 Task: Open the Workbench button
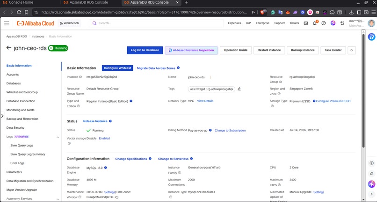[69, 23]
